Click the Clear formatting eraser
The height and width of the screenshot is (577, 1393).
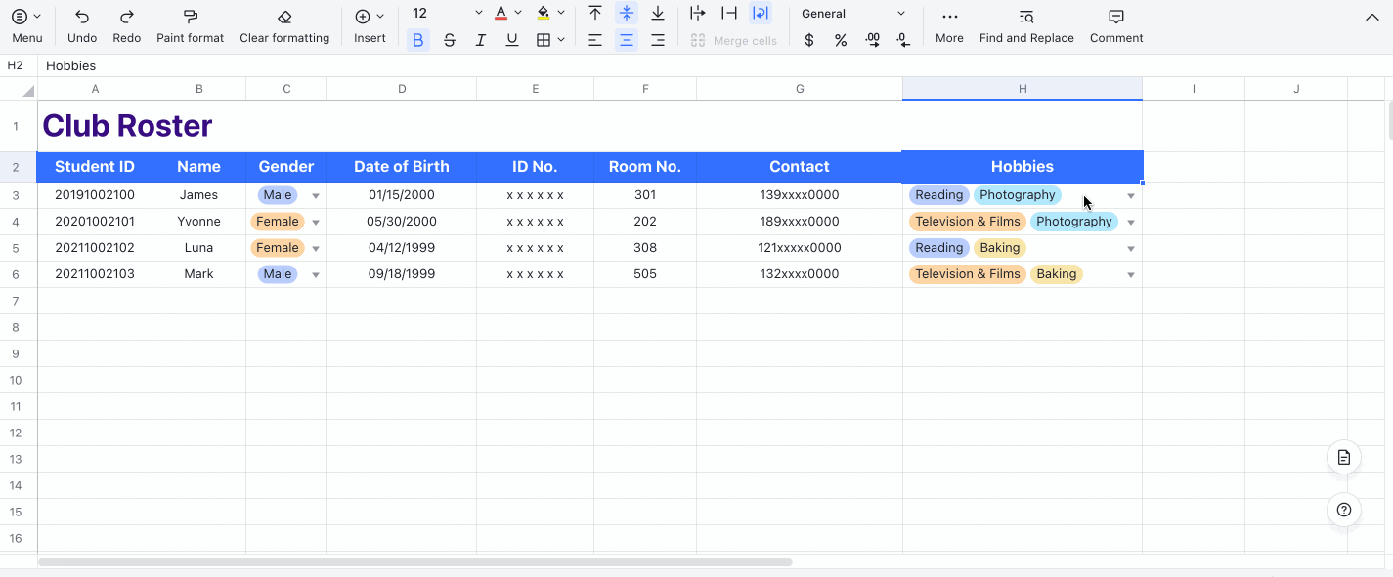[x=284, y=18]
